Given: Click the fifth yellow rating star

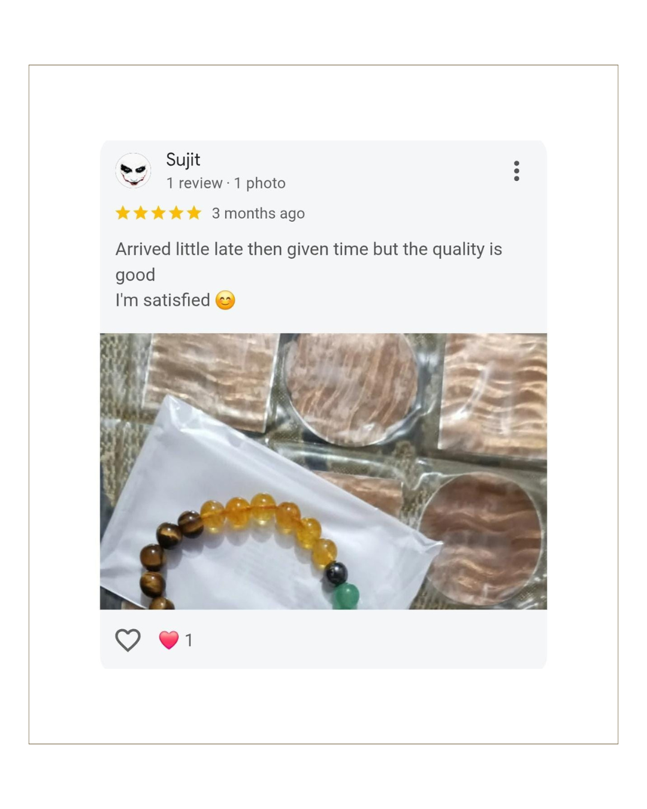Looking at the screenshot, I should point(194,213).
